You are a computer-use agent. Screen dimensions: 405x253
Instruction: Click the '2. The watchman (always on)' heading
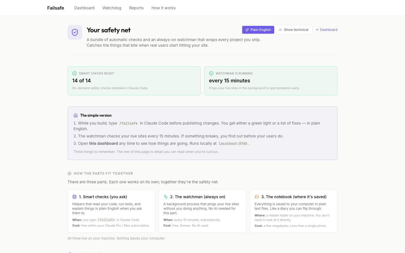[198, 197]
